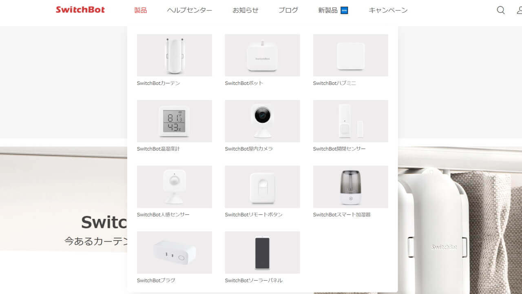Choose the smart humidifier product image
Image resolution: width=522 pixels, height=294 pixels.
pos(351,187)
